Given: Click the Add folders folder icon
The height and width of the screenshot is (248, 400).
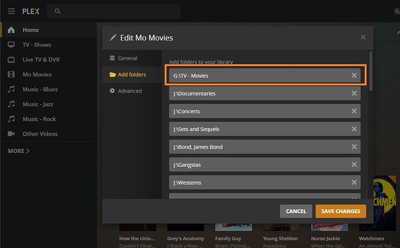Looking at the screenshot, I should [112, 74].
